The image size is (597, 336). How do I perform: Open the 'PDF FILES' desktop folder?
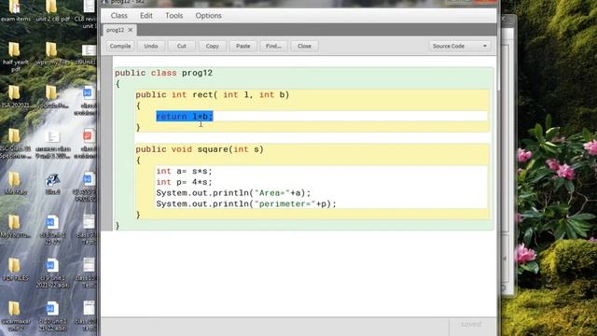tap(14, 266)
